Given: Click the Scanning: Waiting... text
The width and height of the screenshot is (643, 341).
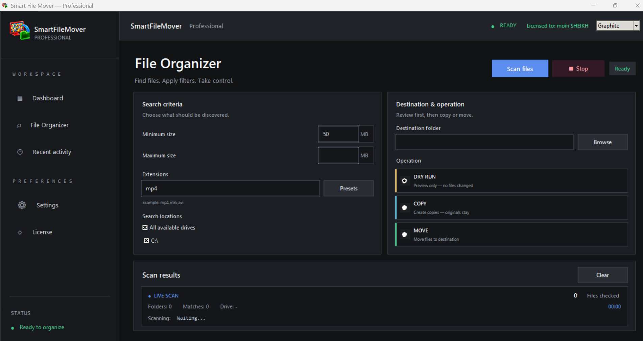Looking at the screenshot, I should pos(176,318).
